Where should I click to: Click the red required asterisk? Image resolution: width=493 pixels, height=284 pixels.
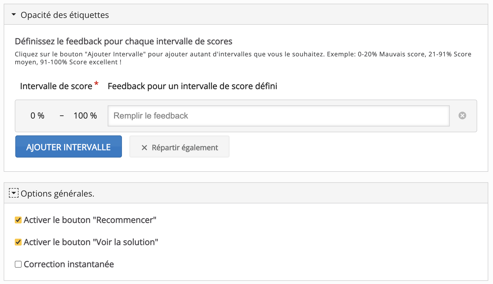(x=96, y=84)
